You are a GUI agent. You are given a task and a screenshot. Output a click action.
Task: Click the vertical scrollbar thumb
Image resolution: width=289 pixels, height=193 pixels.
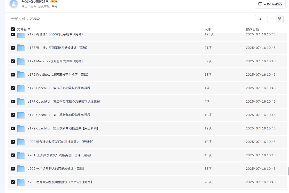tap(288, 171)
